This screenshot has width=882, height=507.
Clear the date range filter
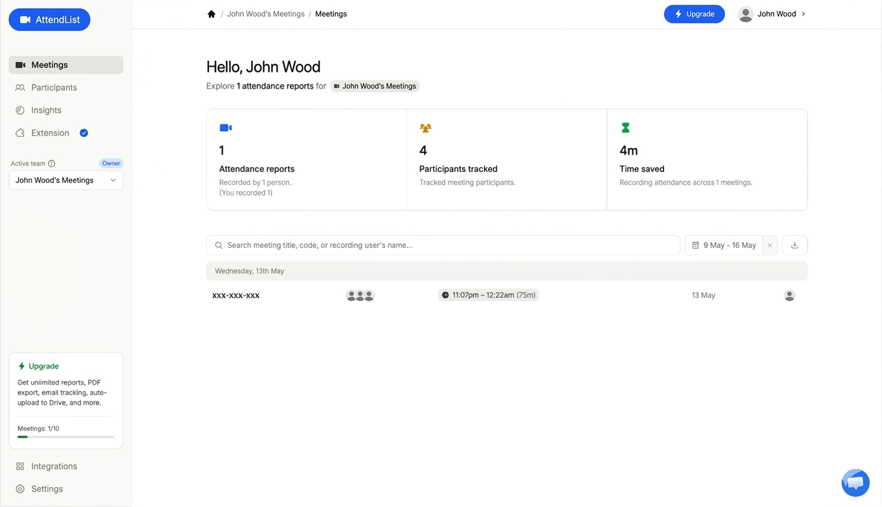(x=770, y=245)
